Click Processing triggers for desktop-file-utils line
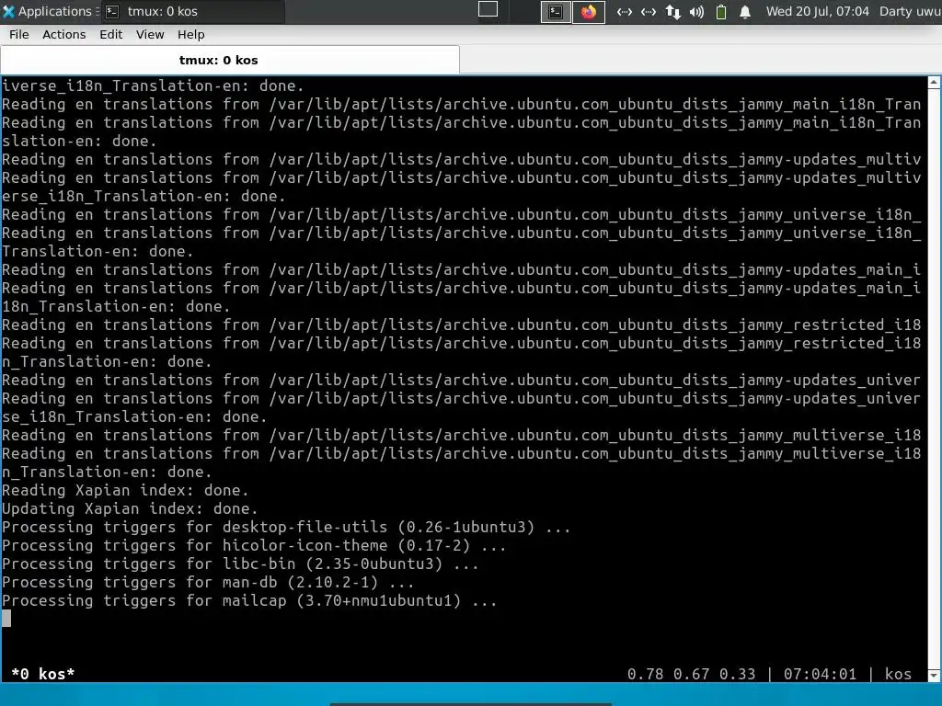Screen dimensions: 942x706 pyautogui.click(x=286, y=527)
